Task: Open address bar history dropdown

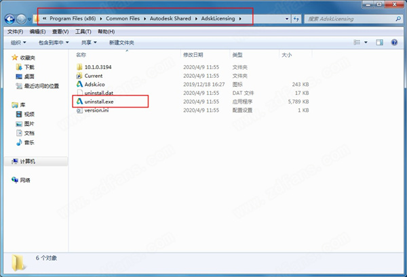Action: point(287,19)
